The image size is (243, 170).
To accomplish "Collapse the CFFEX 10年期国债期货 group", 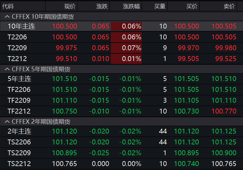I will tap(6, 16).
